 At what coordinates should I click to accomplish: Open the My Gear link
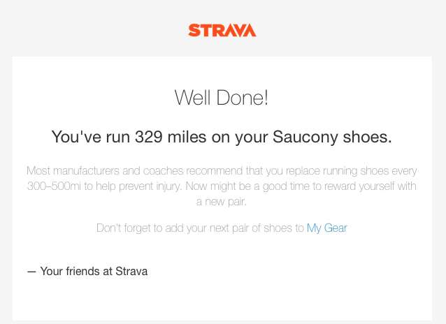pyautogui.click(x=327, y=228)
